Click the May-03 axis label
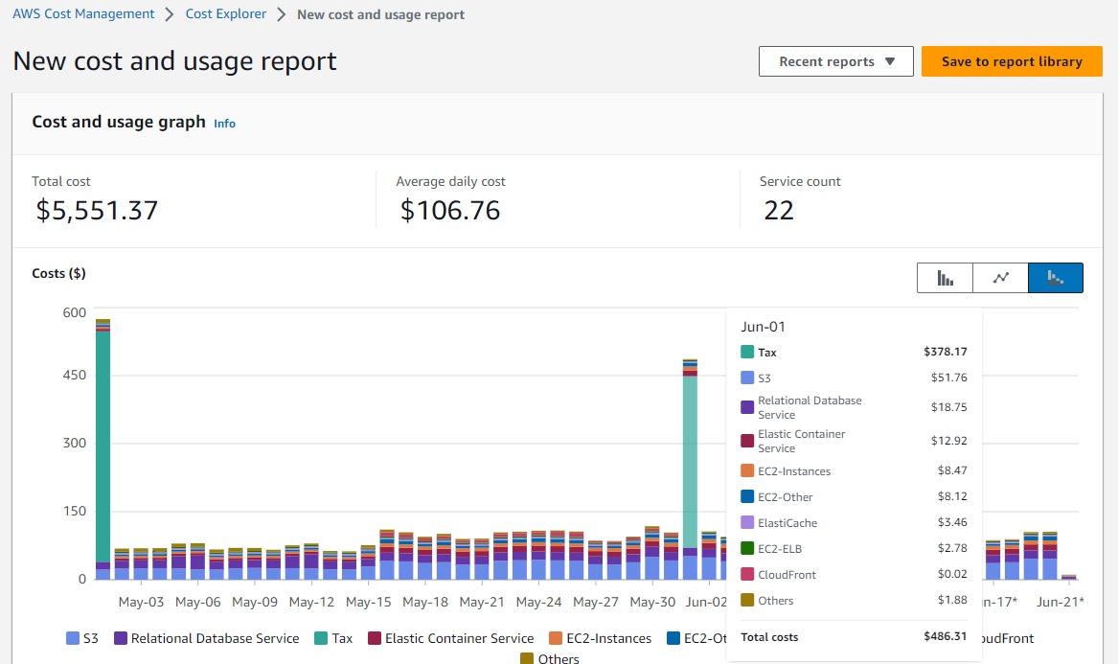 point(141,602)
